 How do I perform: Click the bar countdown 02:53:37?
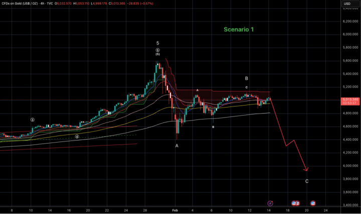[350, 103]
